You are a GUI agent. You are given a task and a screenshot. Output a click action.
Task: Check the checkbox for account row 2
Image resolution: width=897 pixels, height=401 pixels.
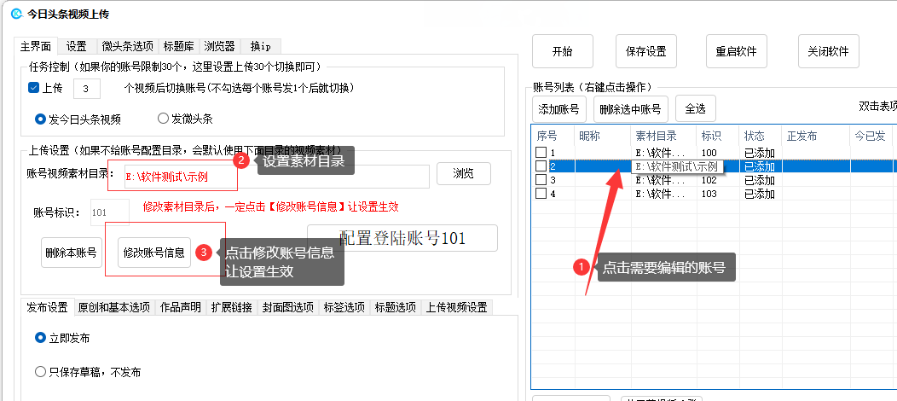(541, 166)
